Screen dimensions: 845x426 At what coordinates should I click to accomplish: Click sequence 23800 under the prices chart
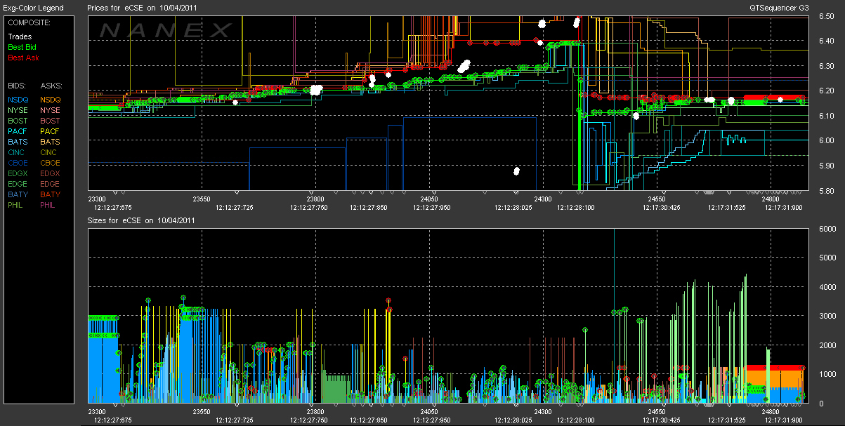tap(316, 199)
